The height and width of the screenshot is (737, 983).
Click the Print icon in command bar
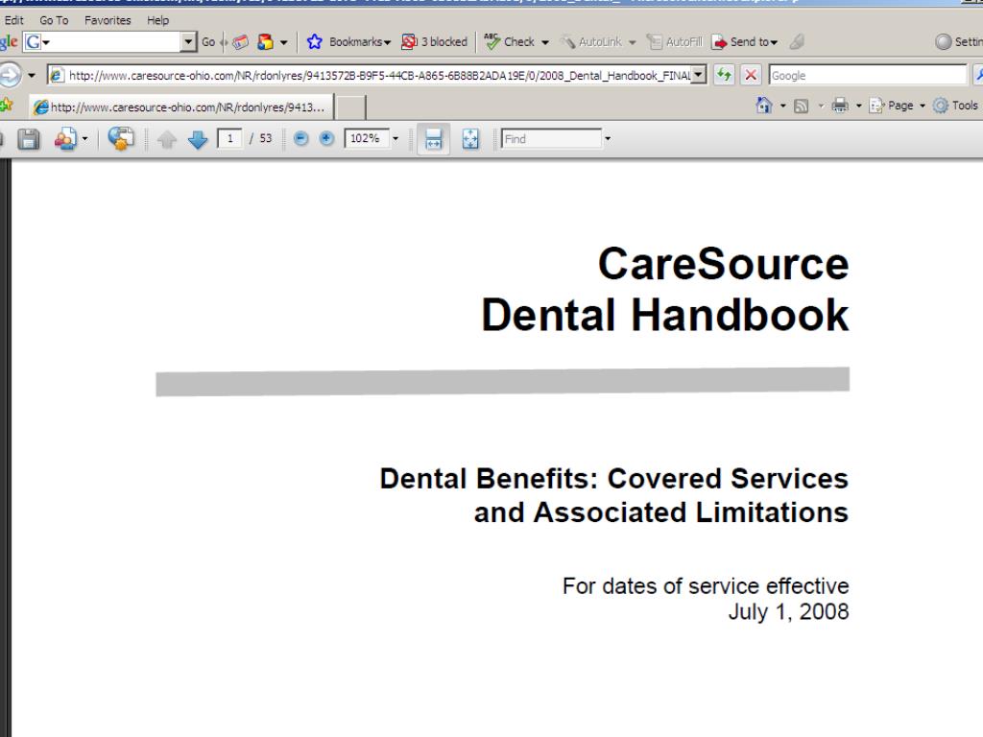click(840, 106)
